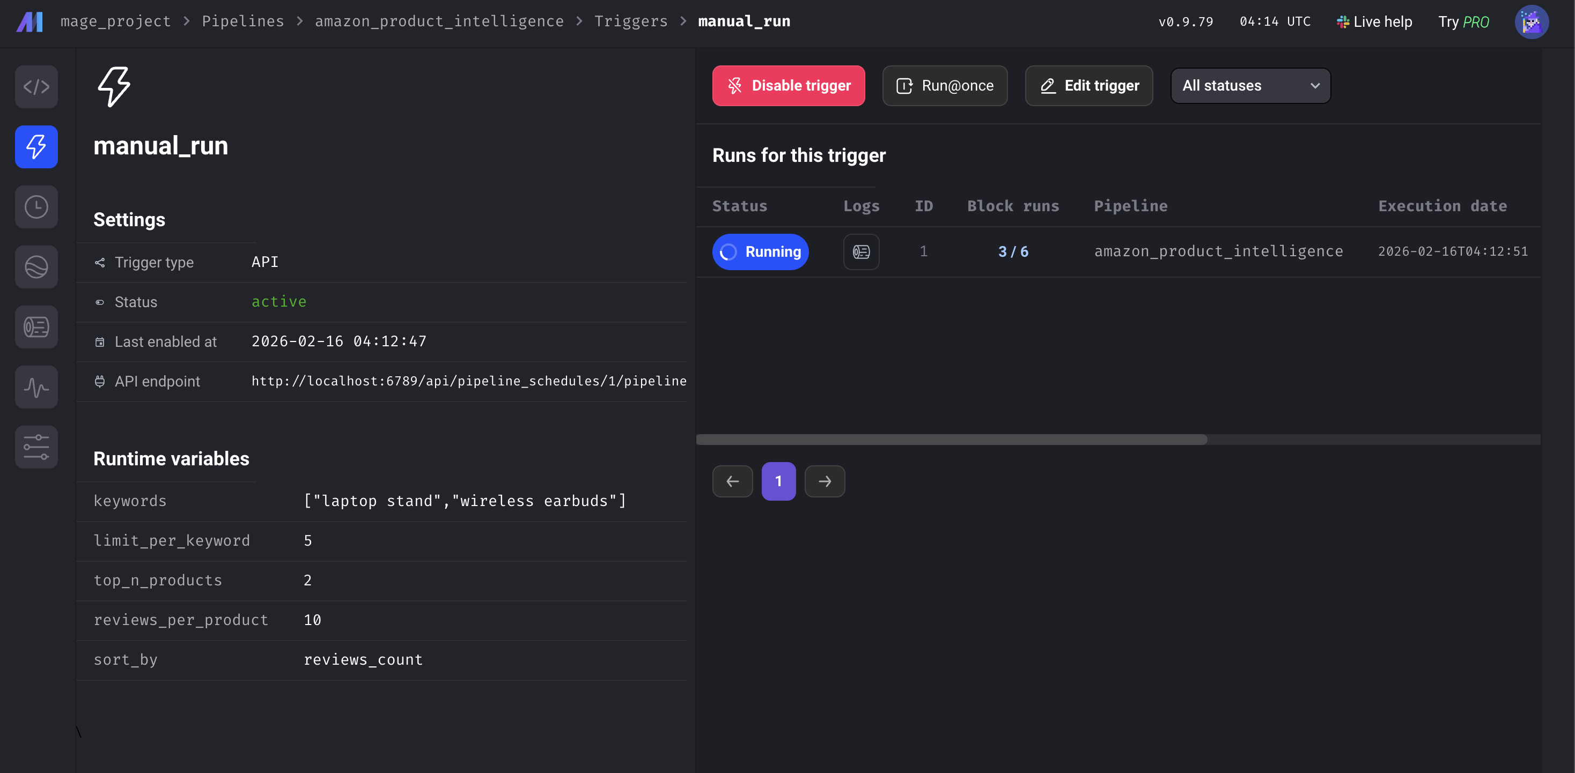Open the Mage logo in top bar
The height and width of the screenshot is (773, 1575).
click(29, 21)
